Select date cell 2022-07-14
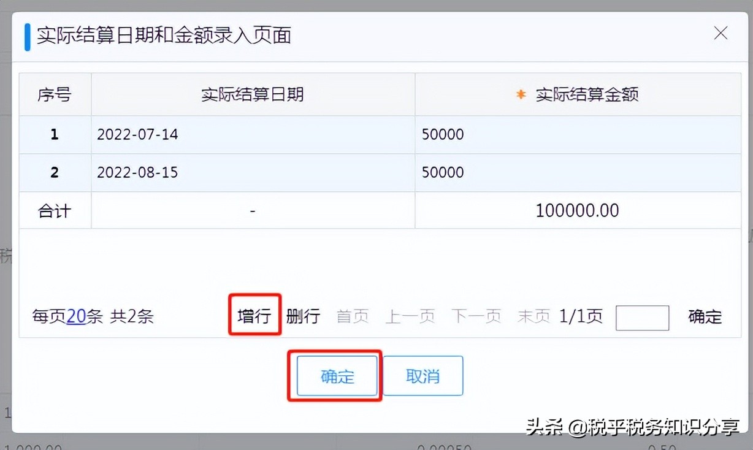Image resolution: width=753 pixels, height=450 pixels. (253, 134)
